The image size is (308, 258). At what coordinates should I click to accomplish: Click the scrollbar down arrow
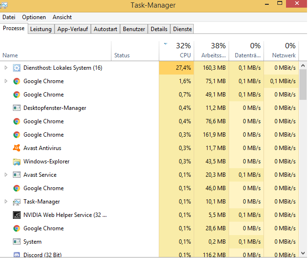point(303,253)
